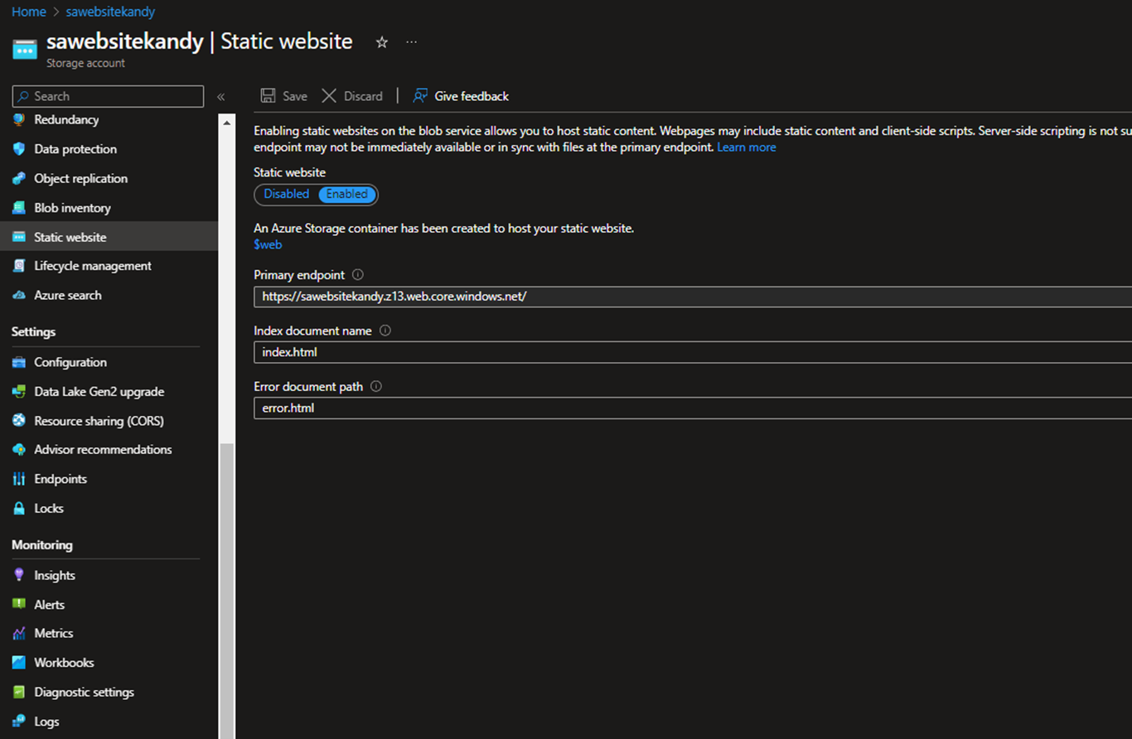Go to Home breadcrumb link
1132x739 pixels.
[29, 12]
